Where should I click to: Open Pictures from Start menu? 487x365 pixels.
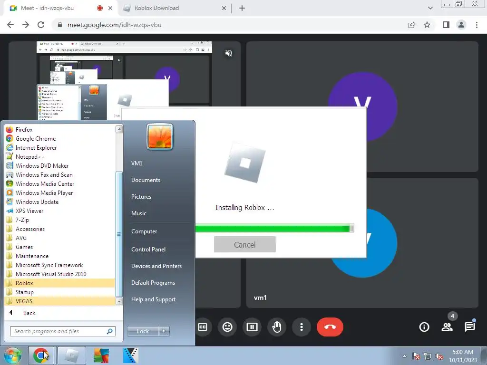pos(141,196)
